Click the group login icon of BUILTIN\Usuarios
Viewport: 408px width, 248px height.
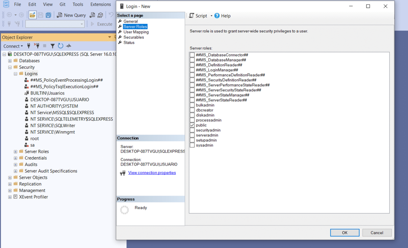pyautogui.click(x=27, y=93)
